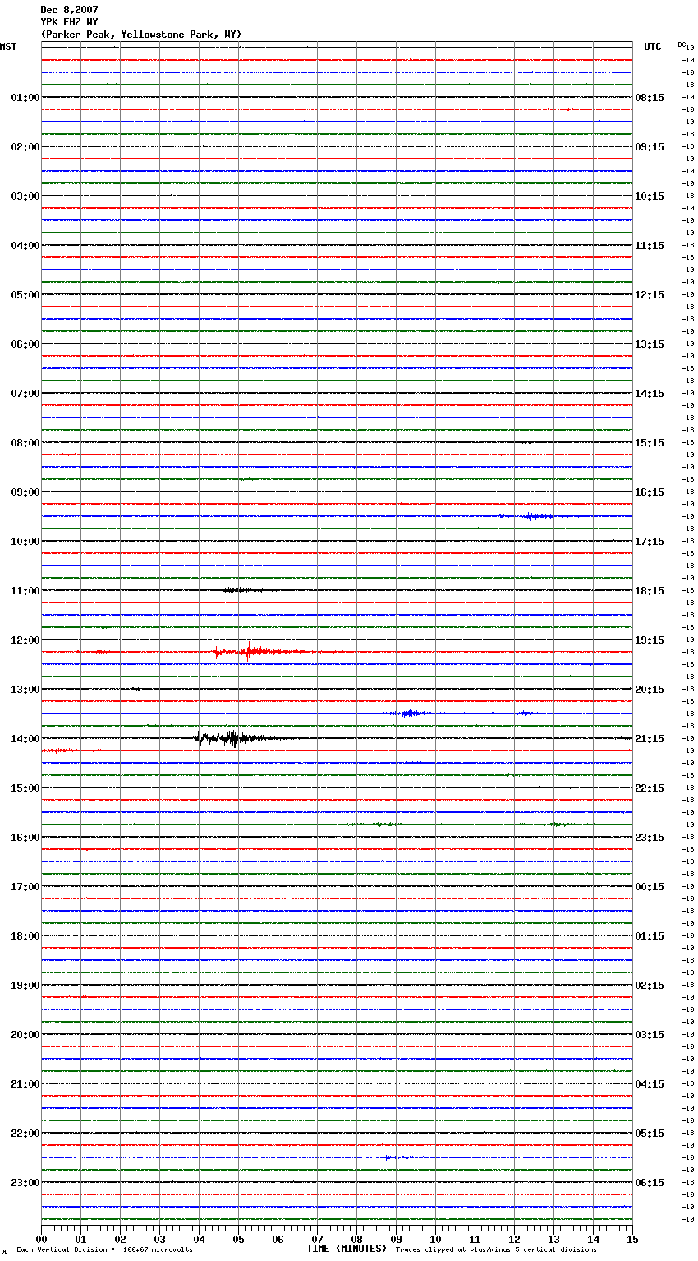Click the 'MST' column header
The image size is (698, 1261).
point(8,47)
